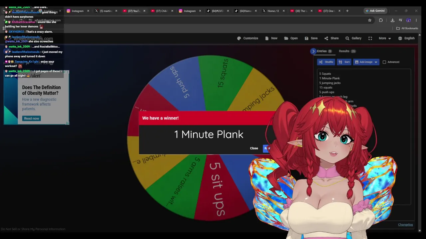Open the browser Downloads icon
Image resolution: width=426 pixels, height=239 pixels.
click(x=392, y=20)
